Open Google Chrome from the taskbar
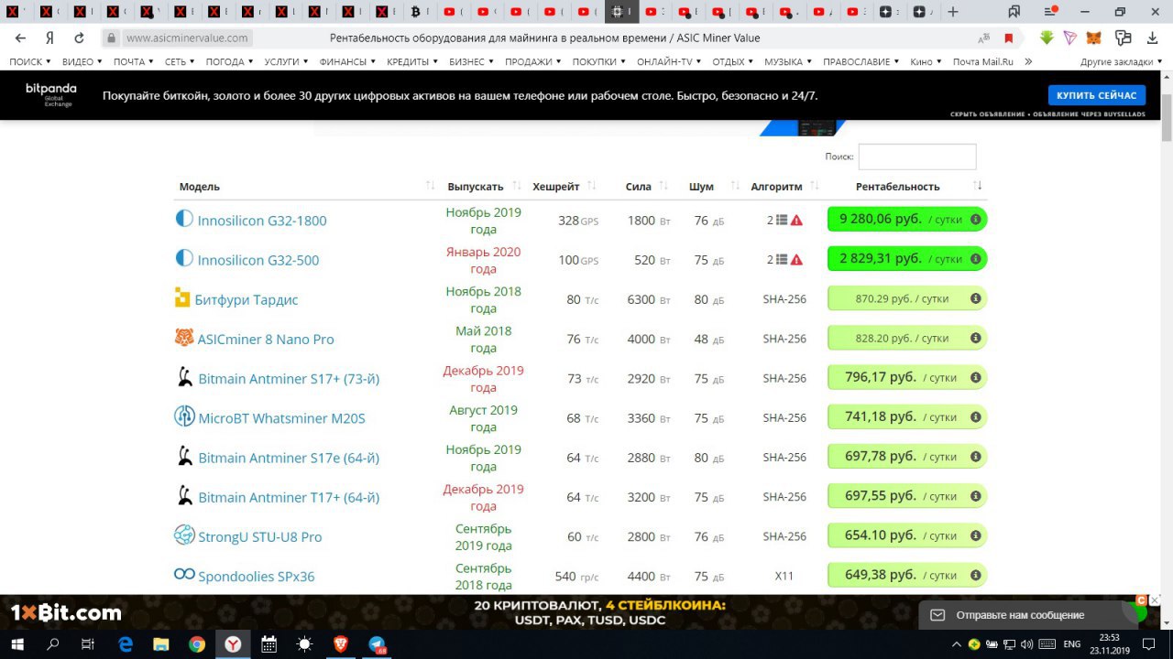Viewport: 1173px width, 659px height. pos(197,643)
